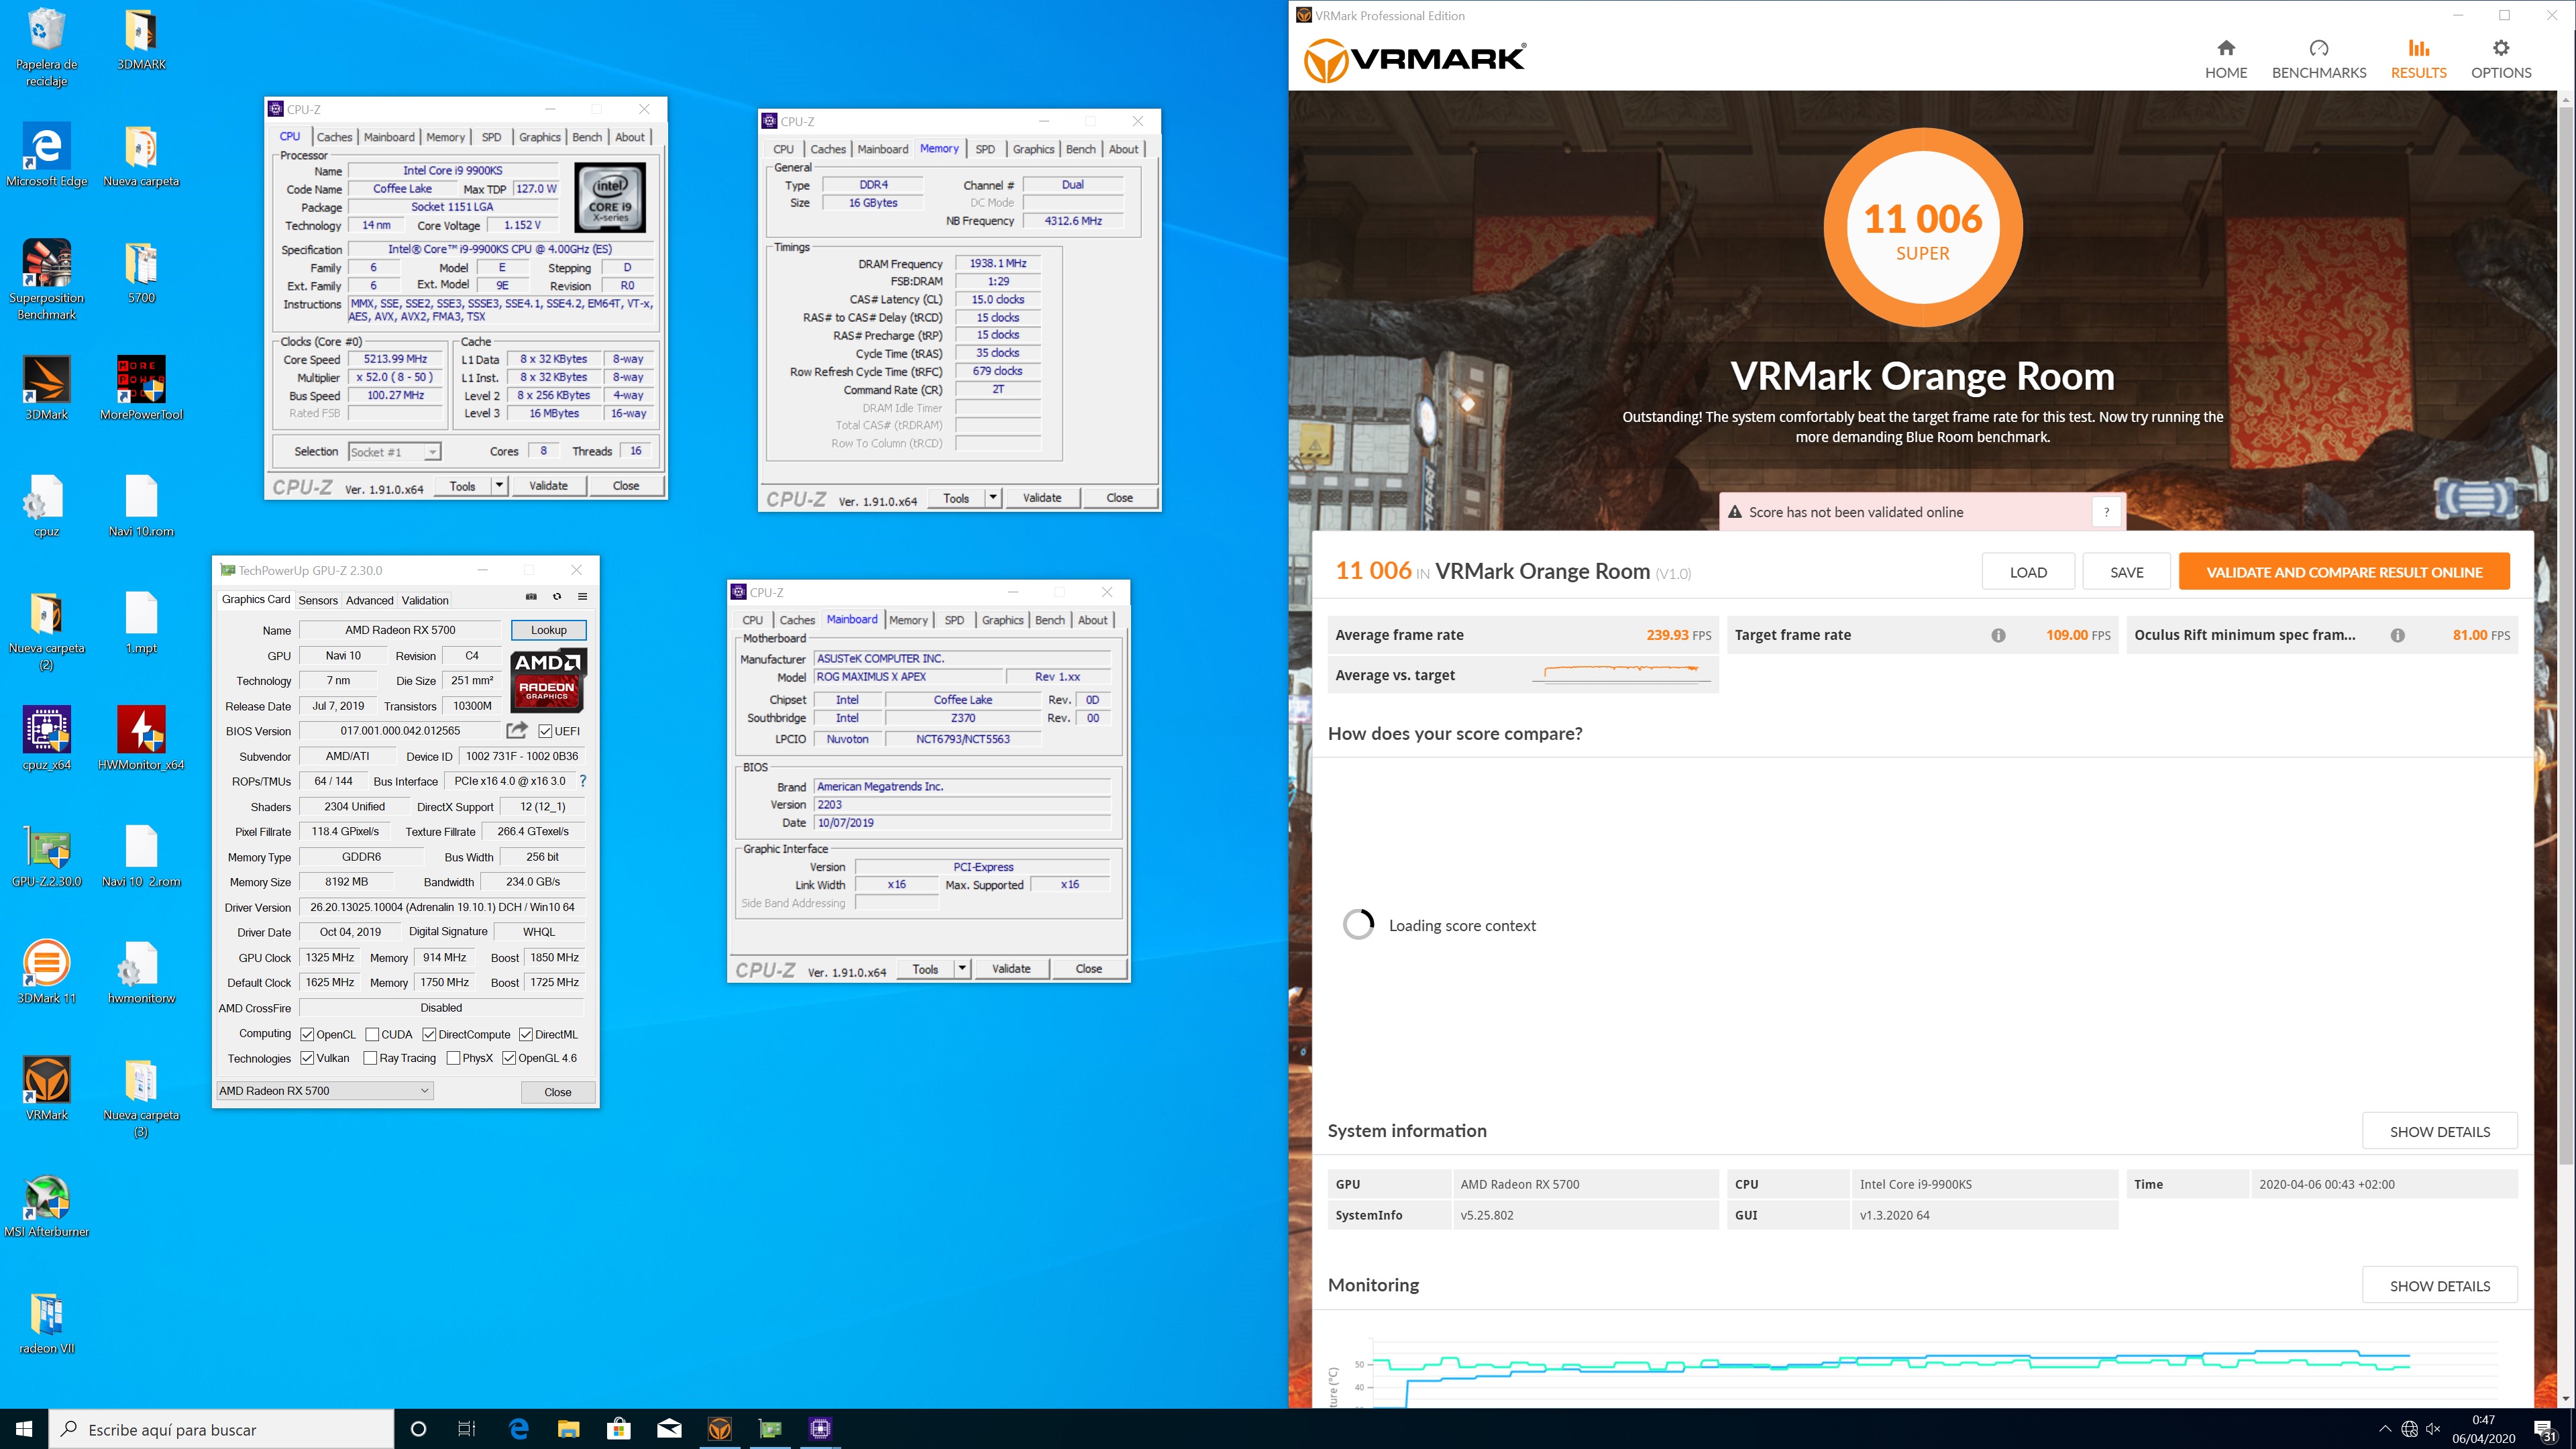Open the Superposition Benchmark desktop icon
The height and width of the screenshot is (1449, 2576).
pyautogui.click(x=47, y=279)
